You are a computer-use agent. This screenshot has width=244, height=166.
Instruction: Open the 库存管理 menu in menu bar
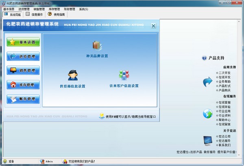tap(54, 9)
